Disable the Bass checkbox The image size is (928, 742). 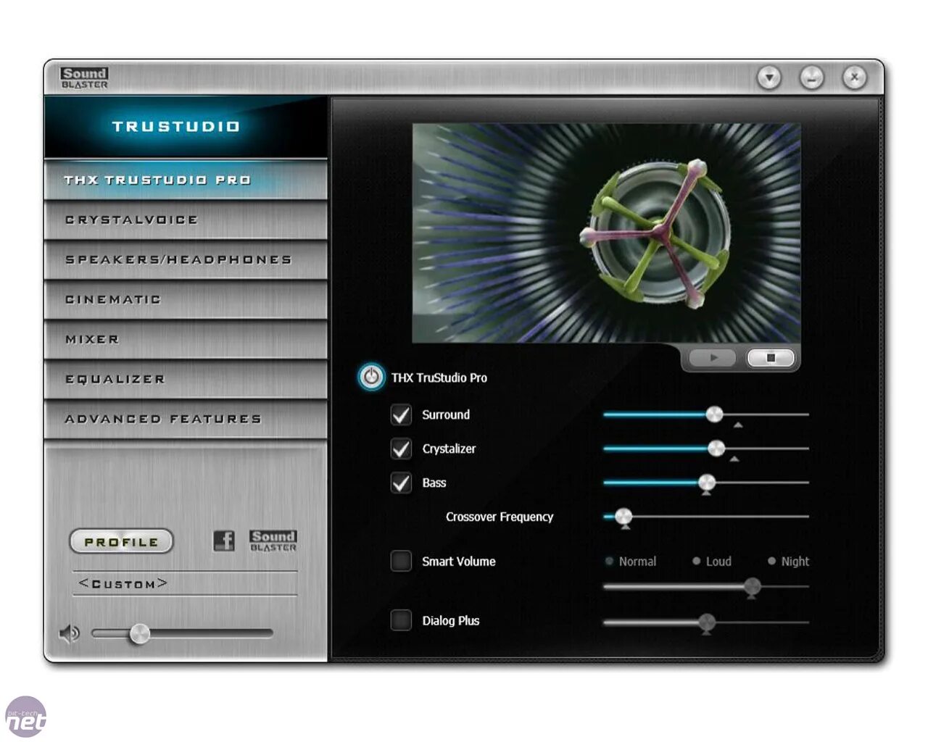401,483
